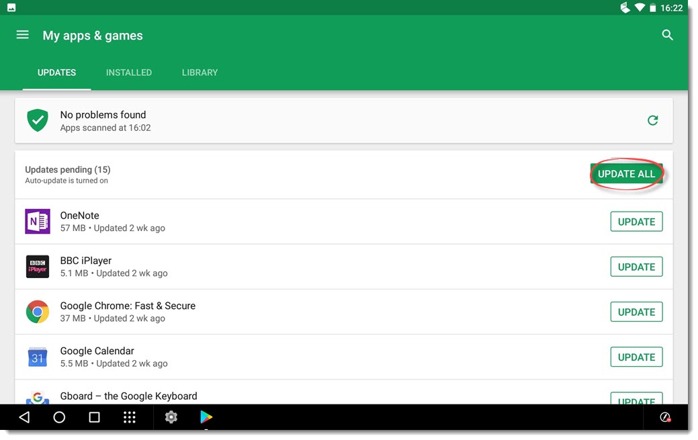This screenshot has width=698, height=440.
Task: Select the Google Chrome app icon
Action: coord(37,311)
